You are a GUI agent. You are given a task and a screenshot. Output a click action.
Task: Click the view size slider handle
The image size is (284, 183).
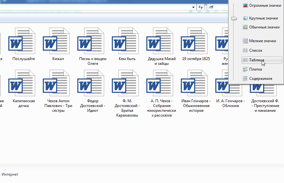[x=234, y=19]
